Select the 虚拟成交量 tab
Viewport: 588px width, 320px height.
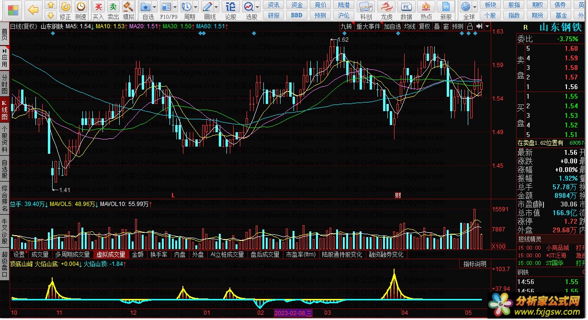[x=111, y=254]
